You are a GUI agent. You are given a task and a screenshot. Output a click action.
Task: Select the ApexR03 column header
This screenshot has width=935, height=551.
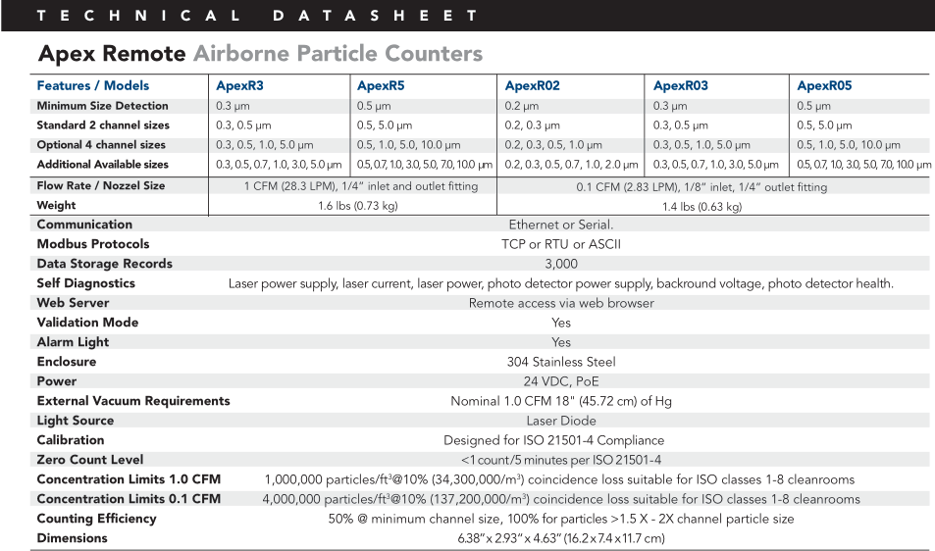[x=680, y=85]
